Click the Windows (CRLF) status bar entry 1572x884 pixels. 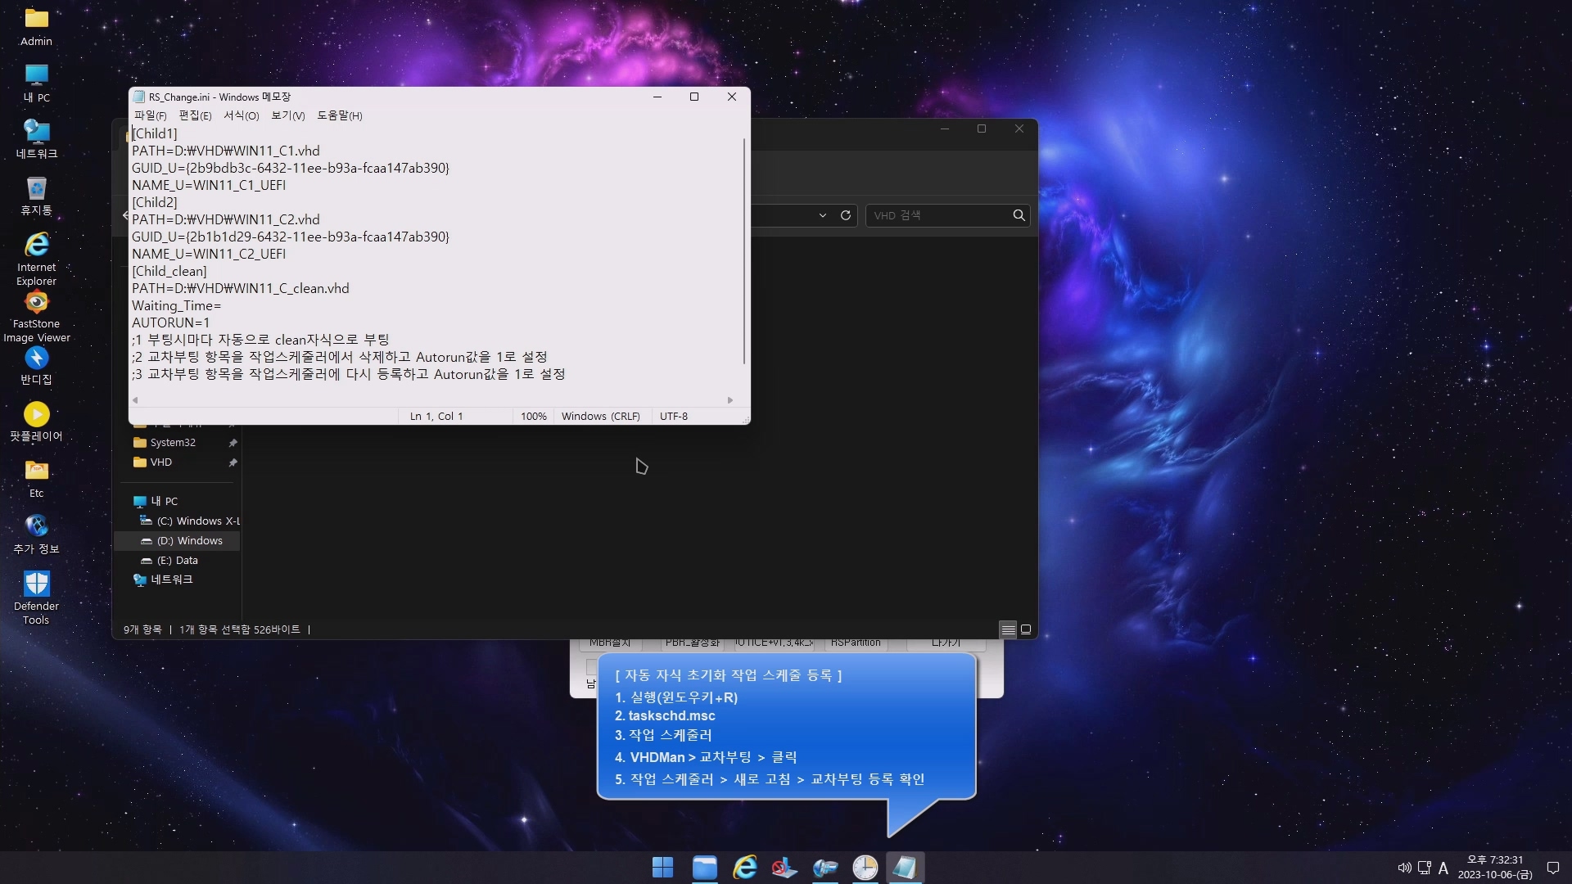601,417
